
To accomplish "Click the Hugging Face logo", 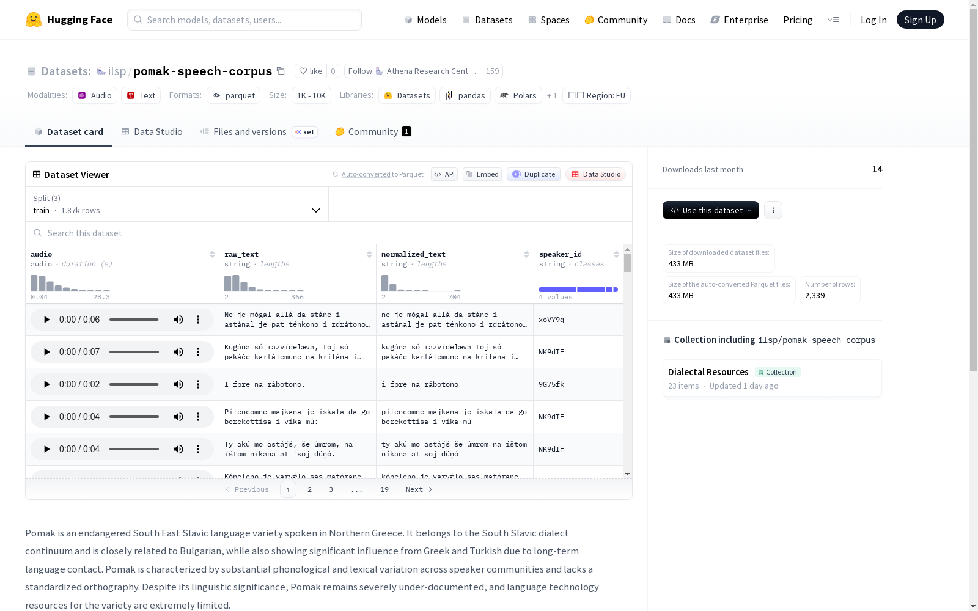I will pos(69,20).
